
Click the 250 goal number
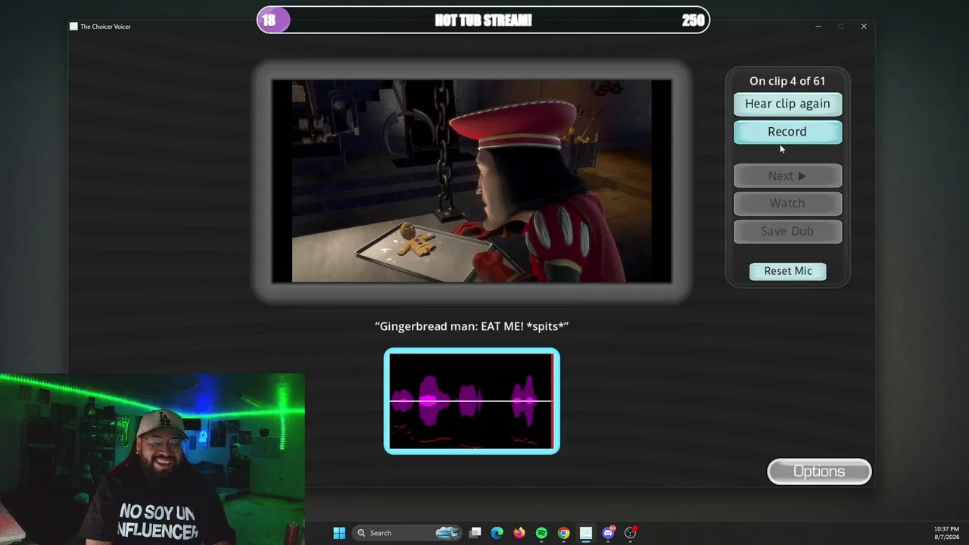coord(693,20)
